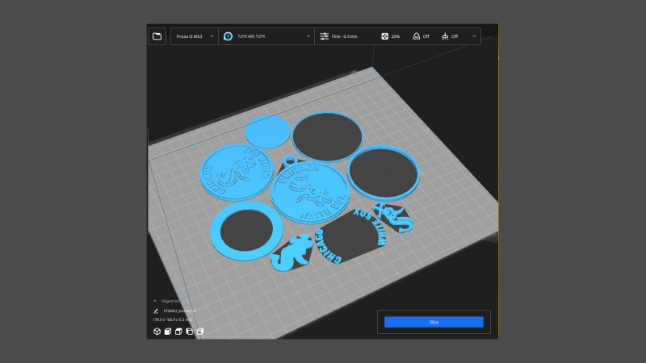Switch to the right side view icon
Viewport: 646px width, 363px height.
click(199, 331)
